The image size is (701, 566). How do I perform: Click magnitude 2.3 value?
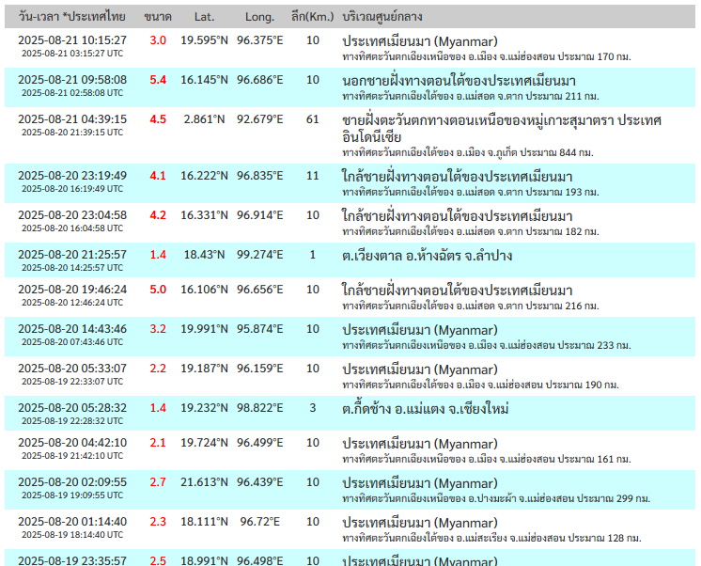pos(158,521)
